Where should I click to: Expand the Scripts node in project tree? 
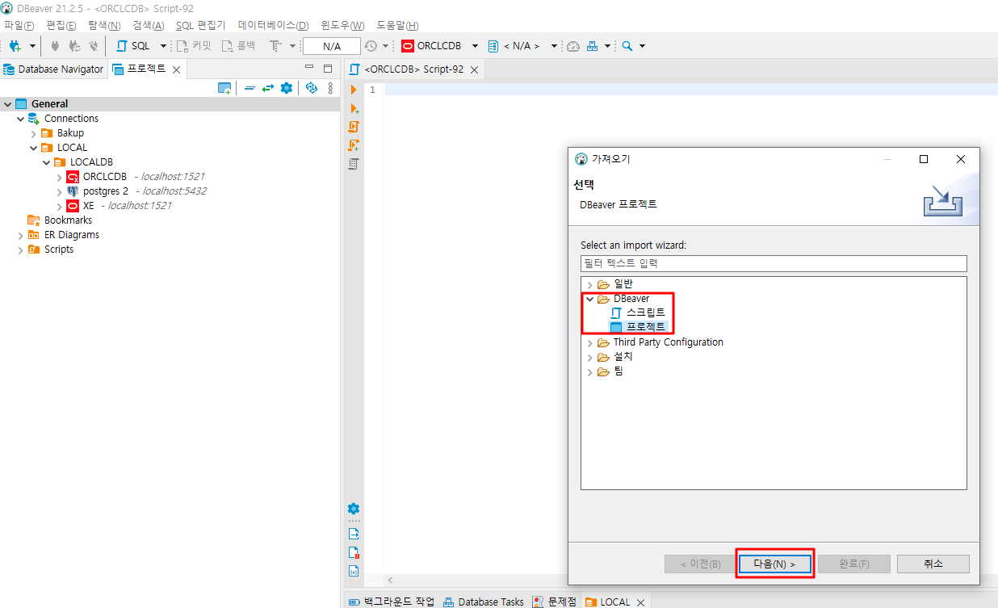point(21,249)
